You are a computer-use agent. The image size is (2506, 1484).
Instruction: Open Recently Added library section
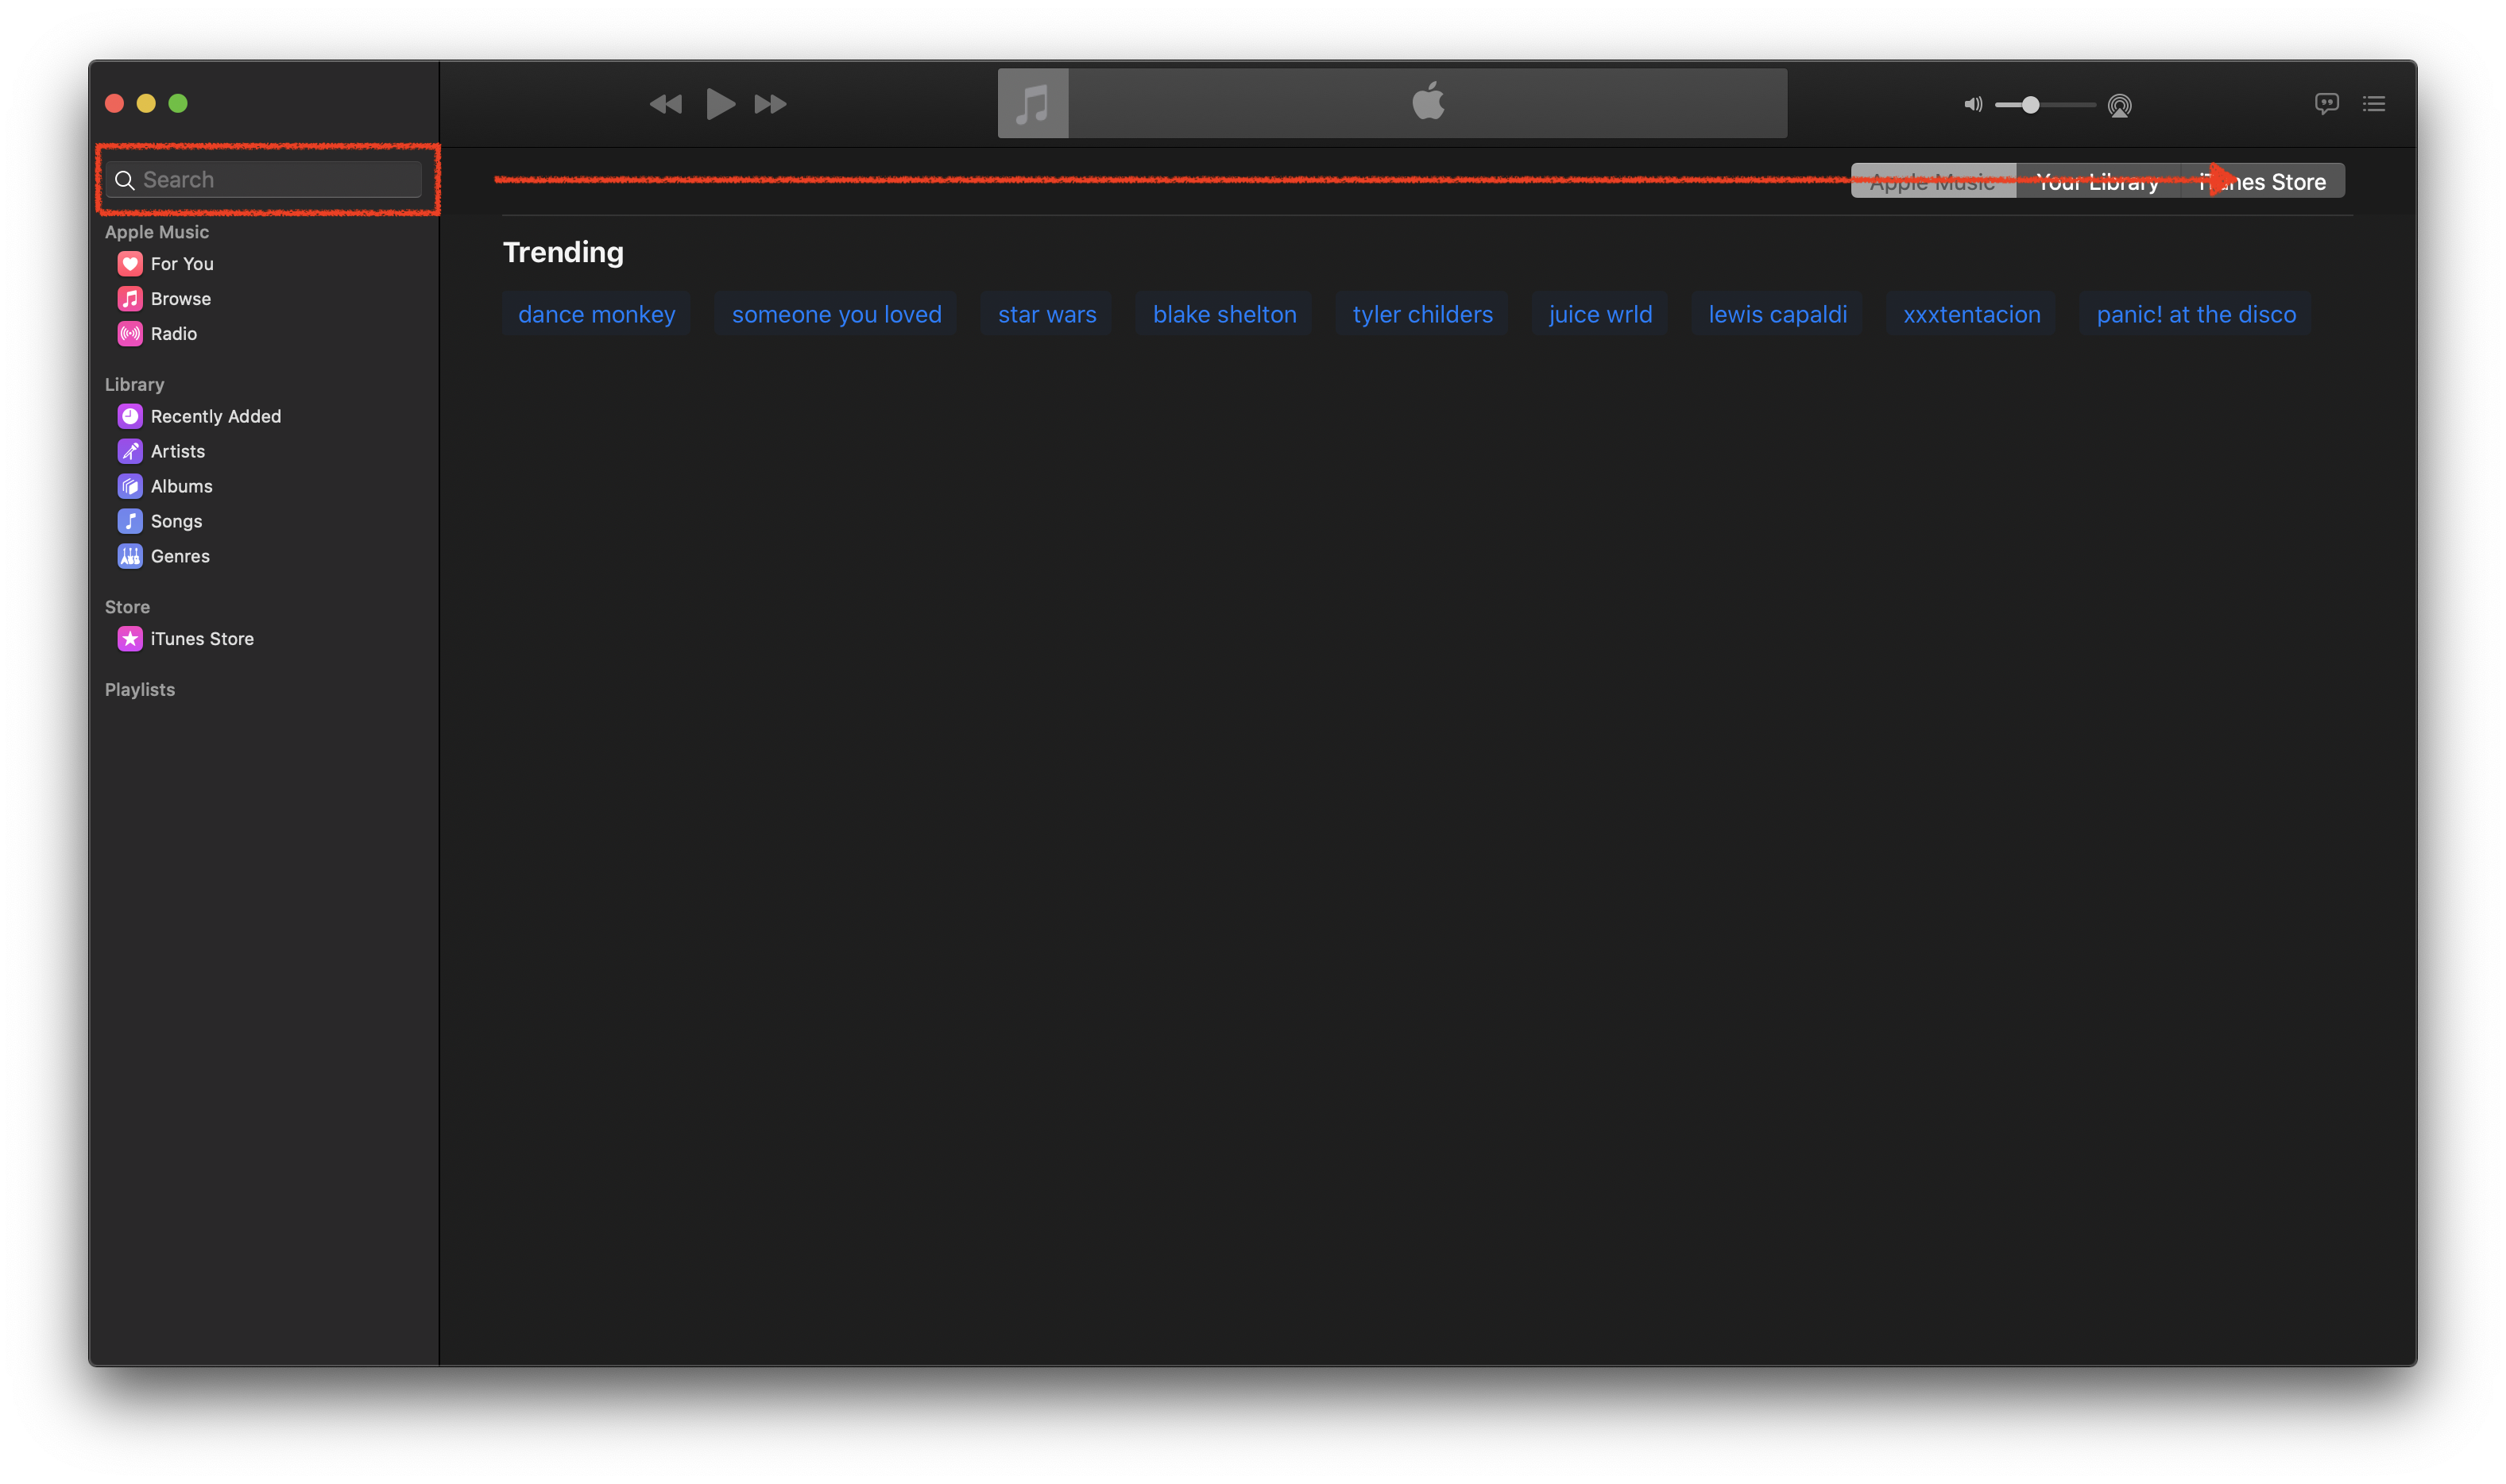click(215, 416)
